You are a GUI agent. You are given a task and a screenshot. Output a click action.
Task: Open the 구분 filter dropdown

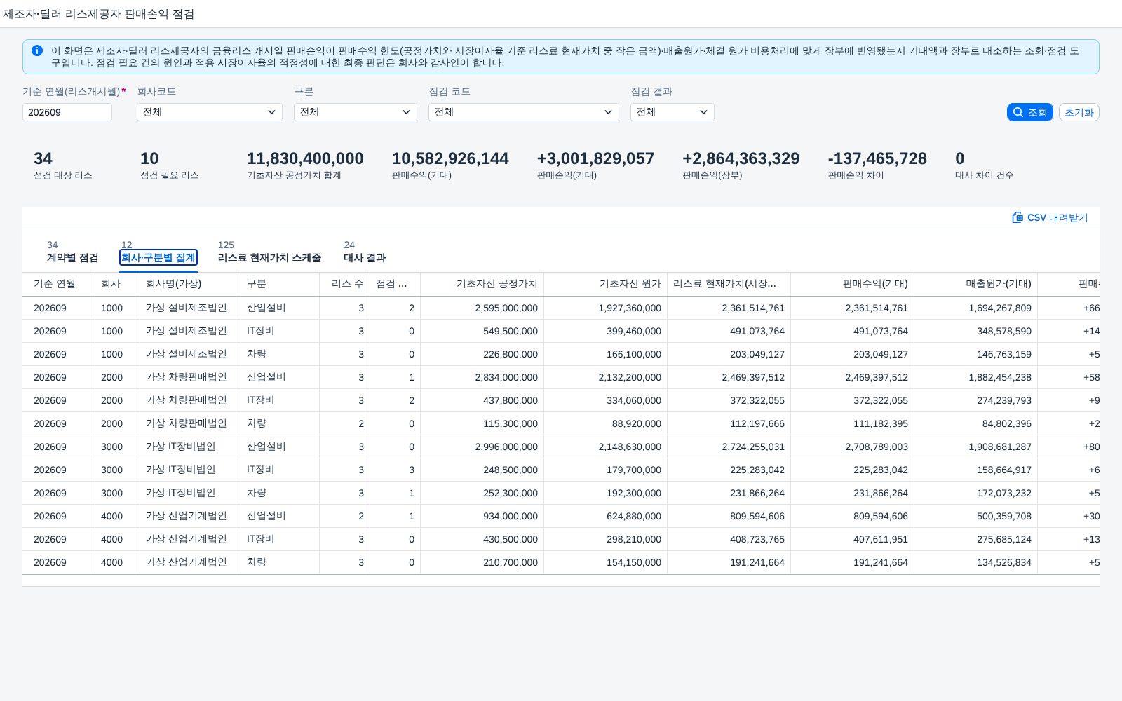click(x=356, y=112)
